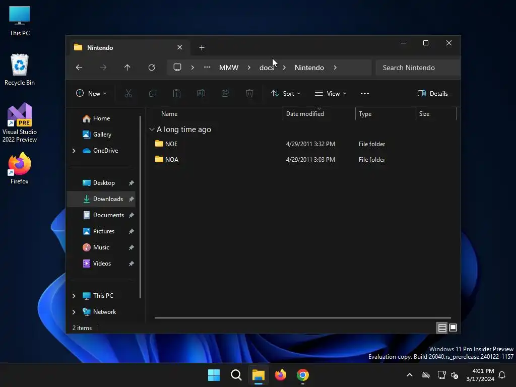Click Nintendo breadcrumb in address bar
This screenshot has width=516, height=387.
[309, 68]
